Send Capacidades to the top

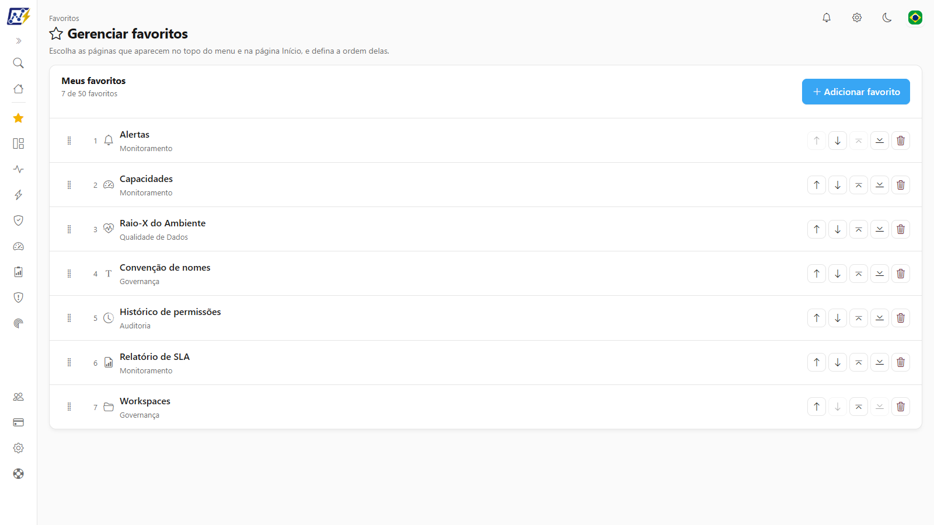click(859, 185)
